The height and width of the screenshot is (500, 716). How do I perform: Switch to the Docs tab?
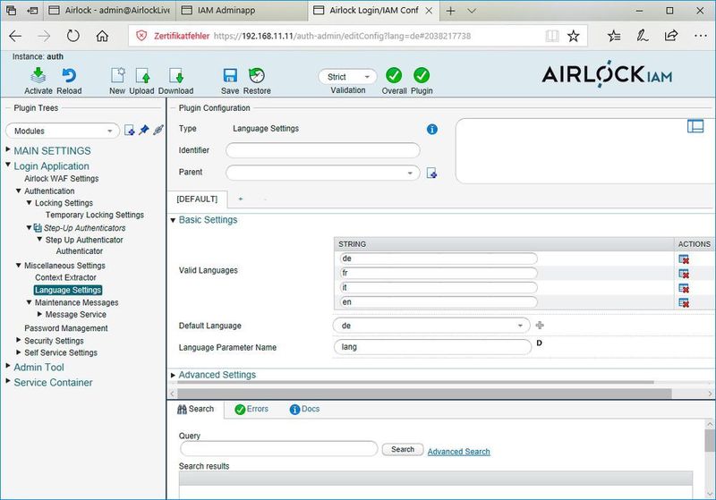[x=304, y=410]
